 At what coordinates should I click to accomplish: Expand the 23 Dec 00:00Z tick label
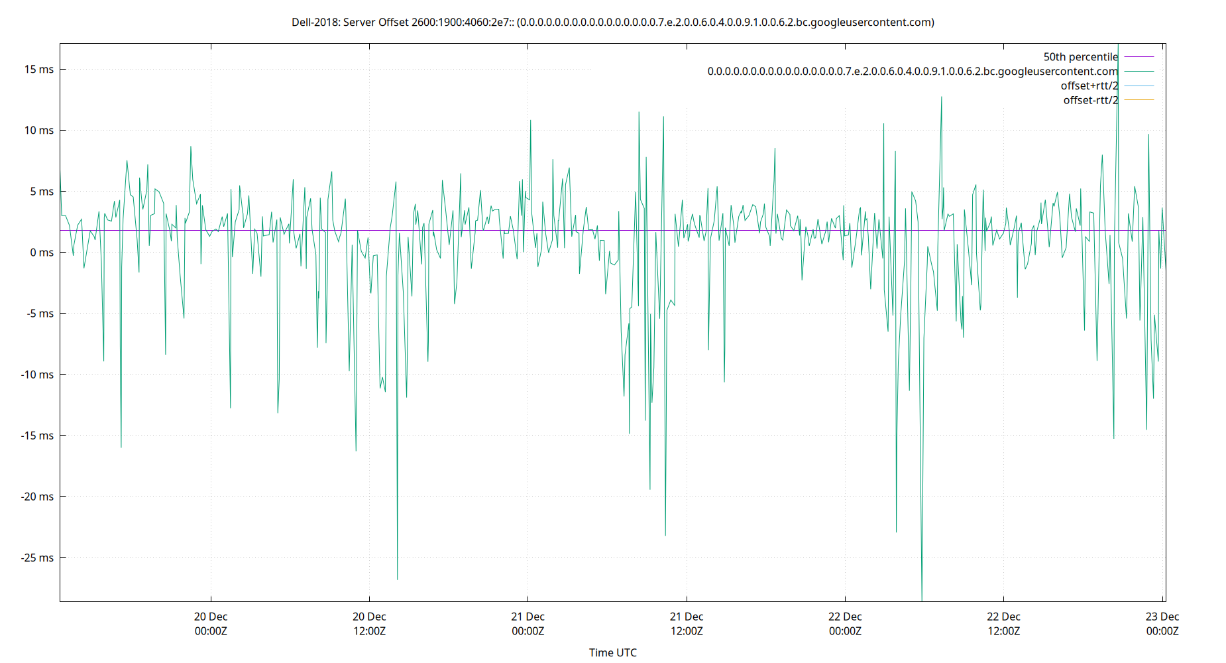1164,623
